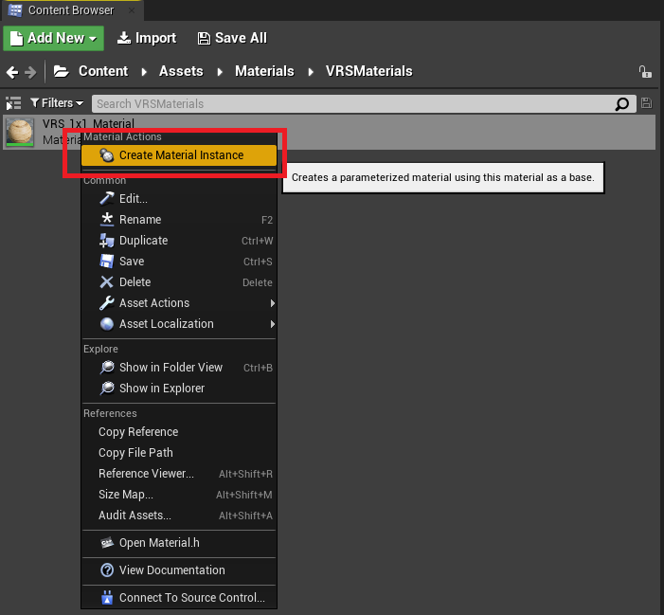Choose Show in Explorer
Image resolution: width=664 pixels, height=615 pixels.
179,388
